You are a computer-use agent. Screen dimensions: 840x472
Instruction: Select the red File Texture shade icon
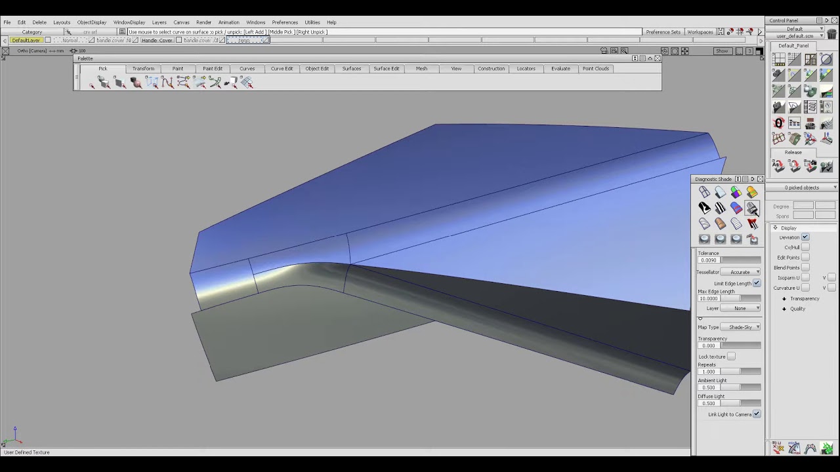point(751,224)
